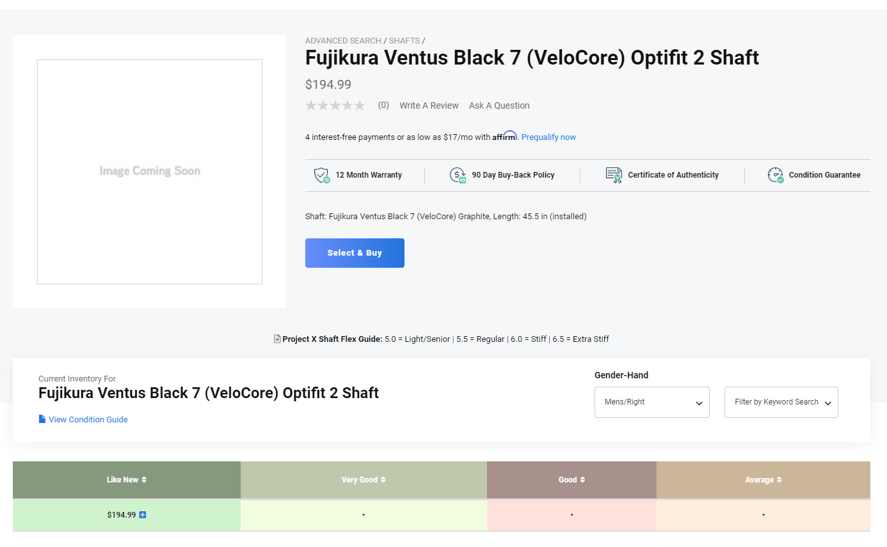
Task: Click the 12 Month Warranty shield icon
Action: tap(321, 175)
